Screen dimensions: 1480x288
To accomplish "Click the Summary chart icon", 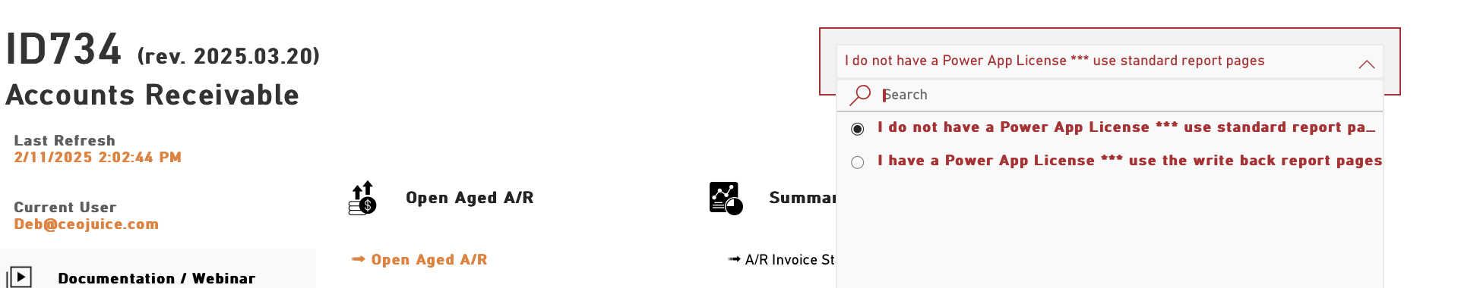I will coord(726,198).
